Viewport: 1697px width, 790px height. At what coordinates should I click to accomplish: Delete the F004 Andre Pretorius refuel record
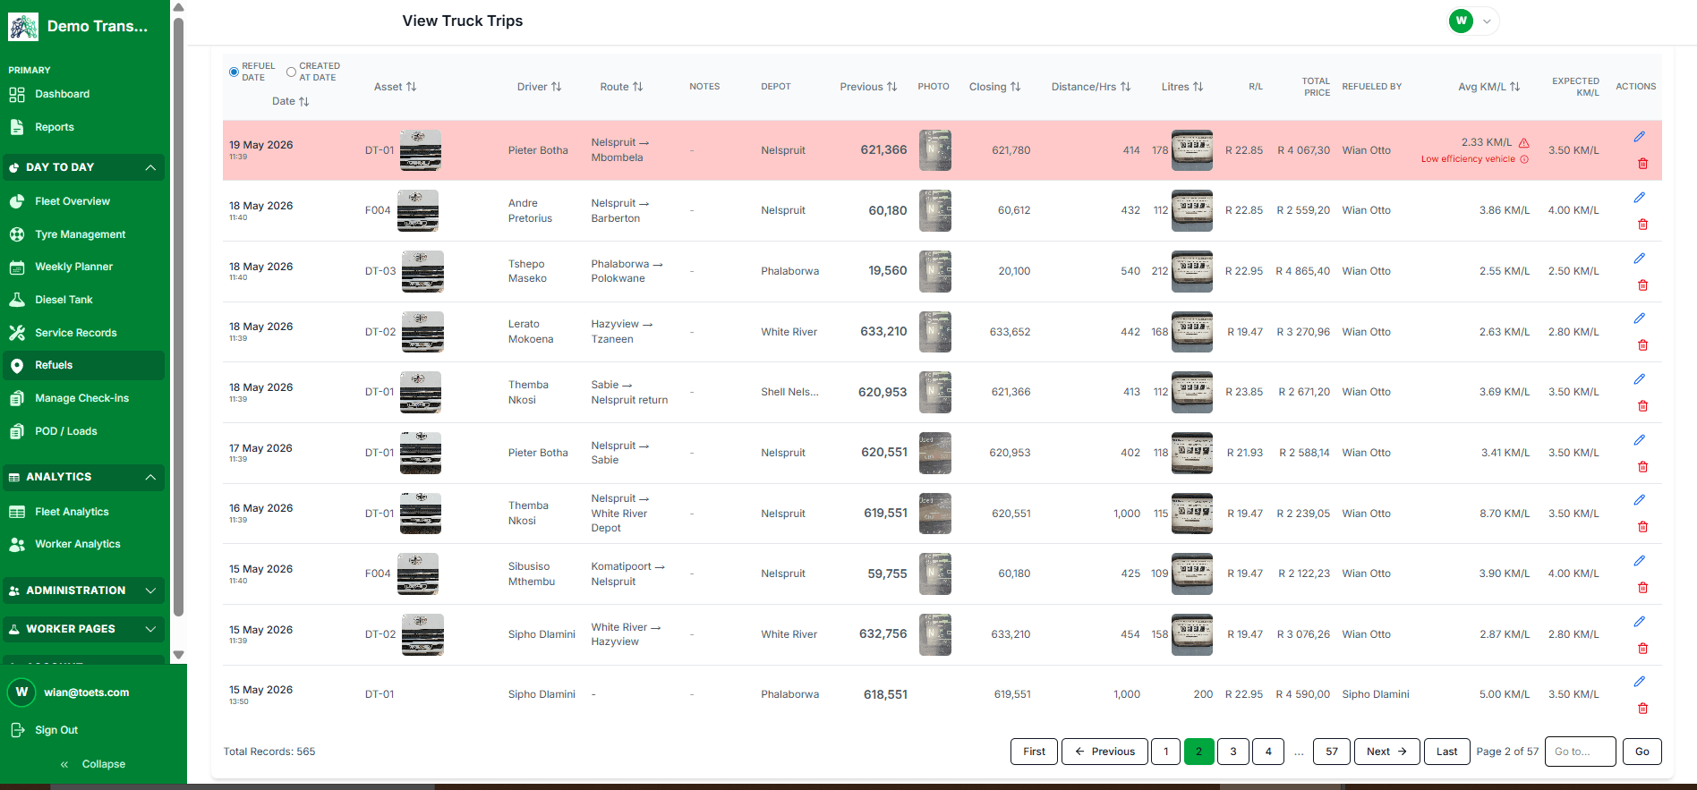[1642, 225]
